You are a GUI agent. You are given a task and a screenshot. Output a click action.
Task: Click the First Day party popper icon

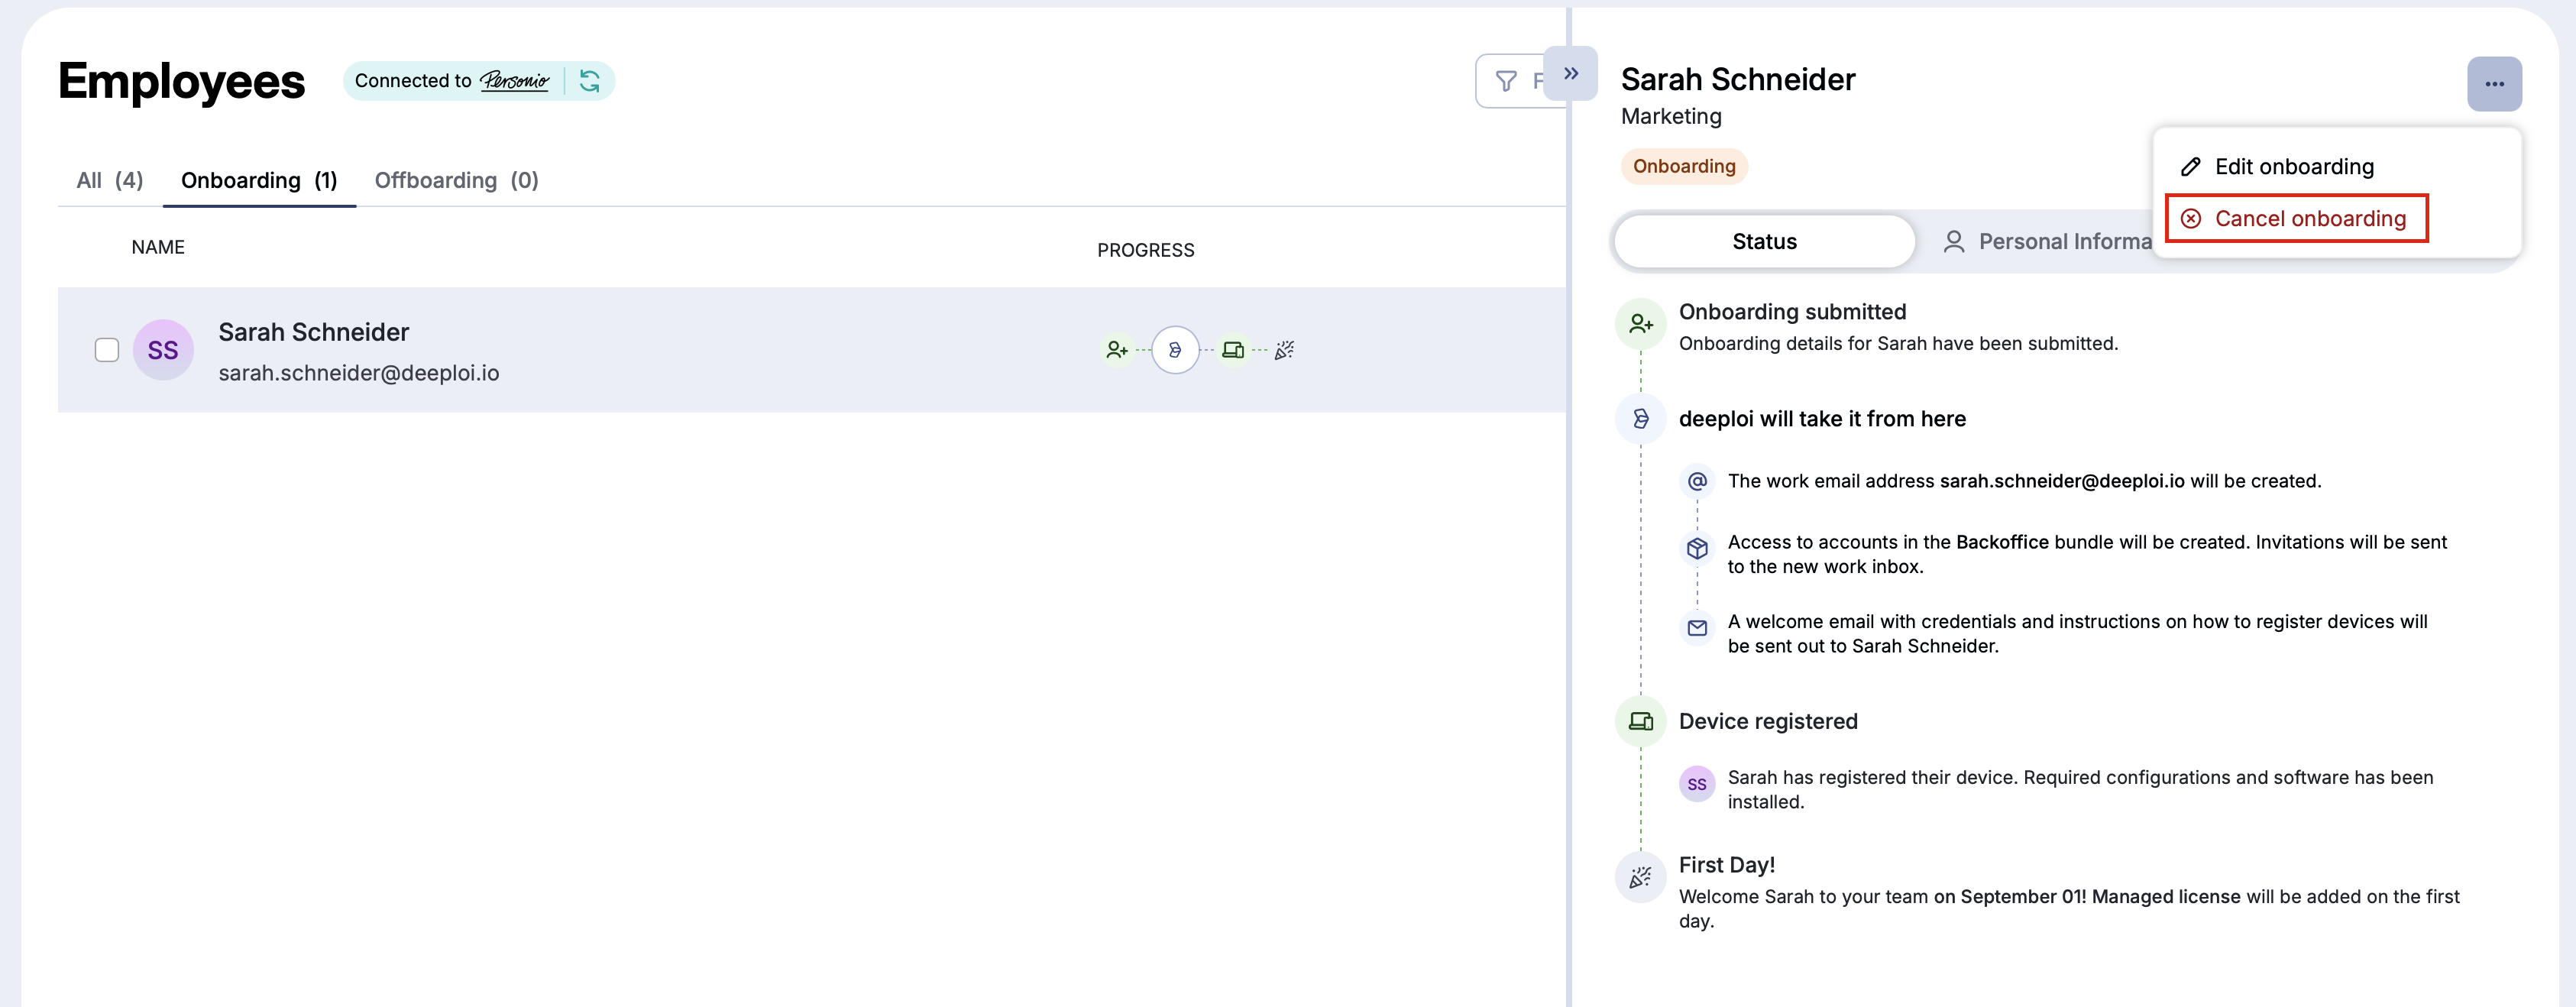pyautogui.click(x=1641, y=878)
